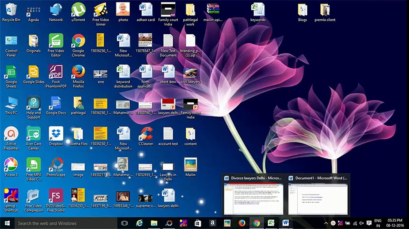Open Task View from the taskbar

pos(124,223)
